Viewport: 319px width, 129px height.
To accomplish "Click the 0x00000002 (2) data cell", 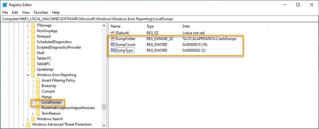I will click(x=194, y=50).
